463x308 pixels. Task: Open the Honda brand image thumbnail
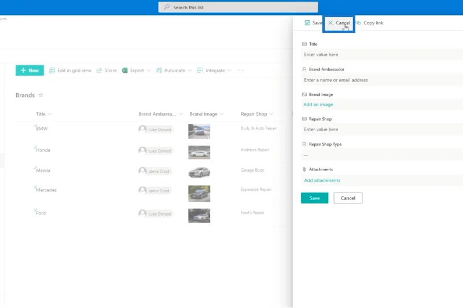(199, 153)
